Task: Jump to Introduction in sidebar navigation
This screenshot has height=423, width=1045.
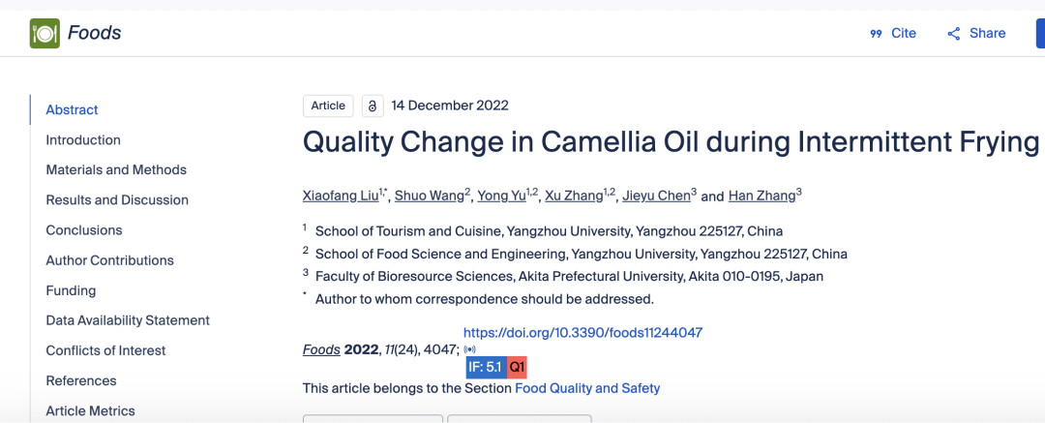Action: (x=83, y=140)
